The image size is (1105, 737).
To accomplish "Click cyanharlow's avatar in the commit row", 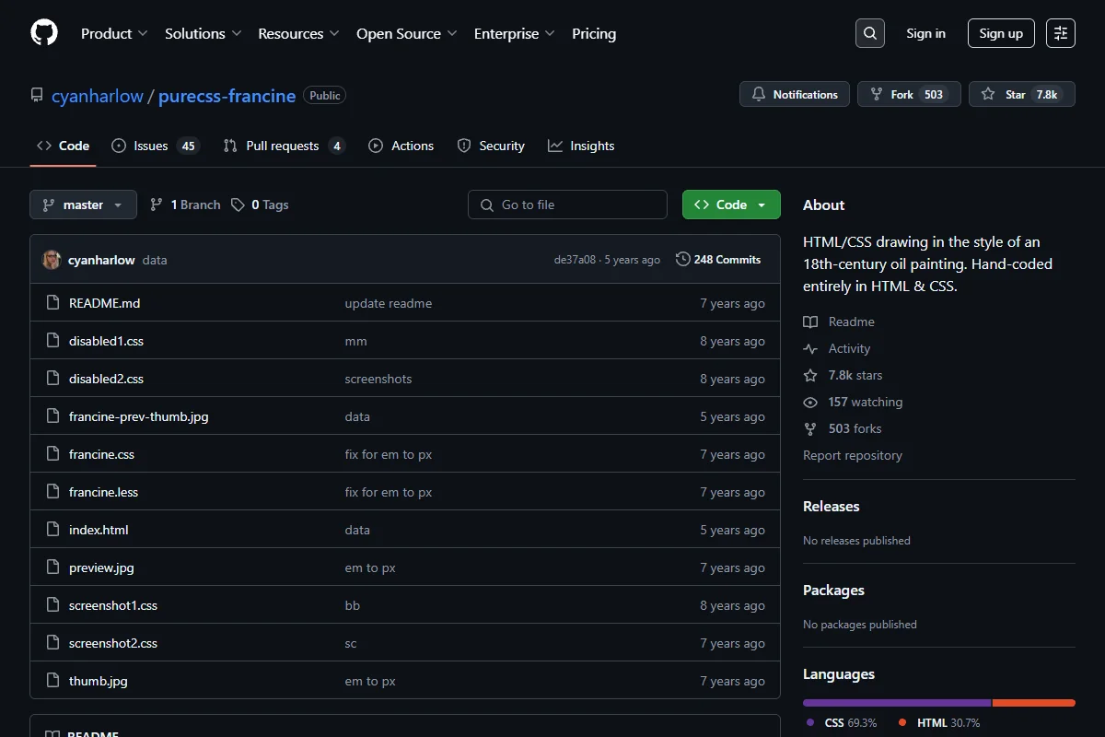I will pos(52,260).
